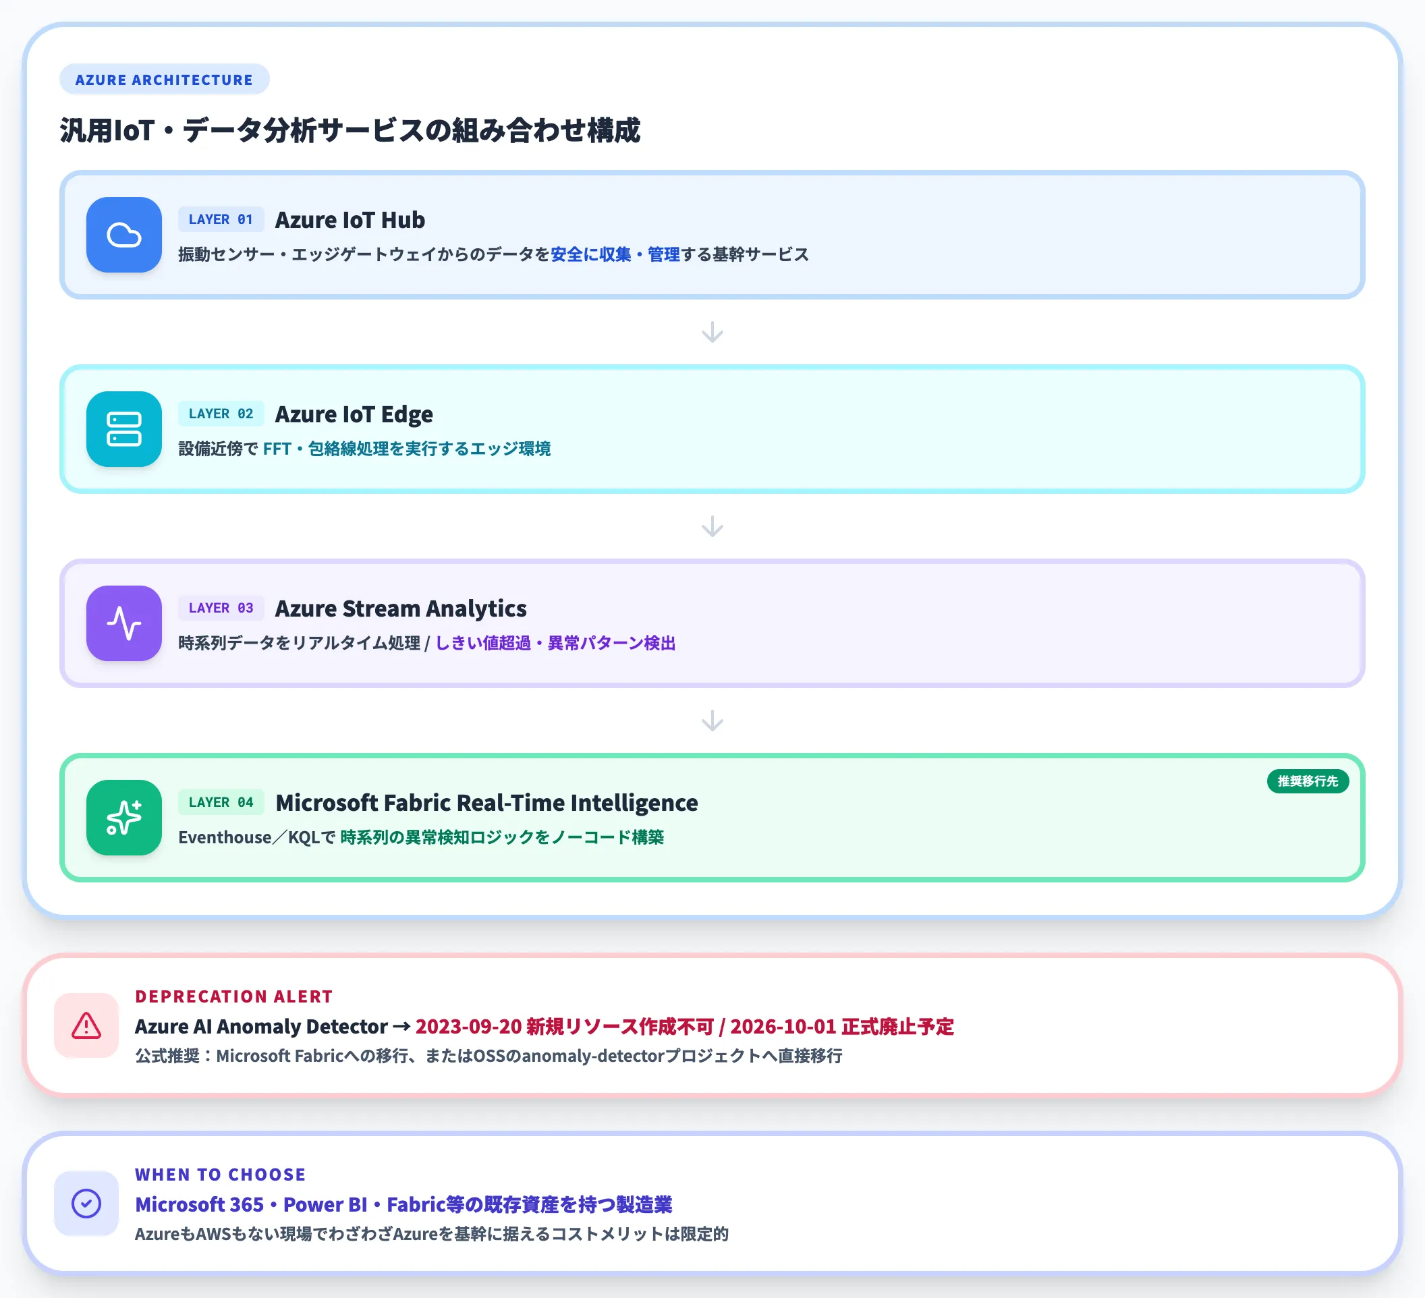Click the WHEN TO CHOOSE label
Image resolution: width=1425 pixels, height=1298 pixels.
pos(221,1175)
